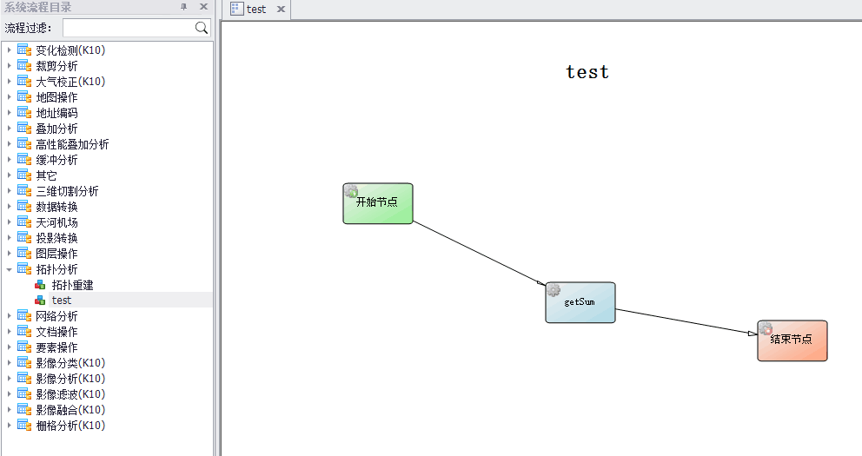Click the gear icon on getSum node
This screenshot has height=456, width=862.
pos(554,290)
